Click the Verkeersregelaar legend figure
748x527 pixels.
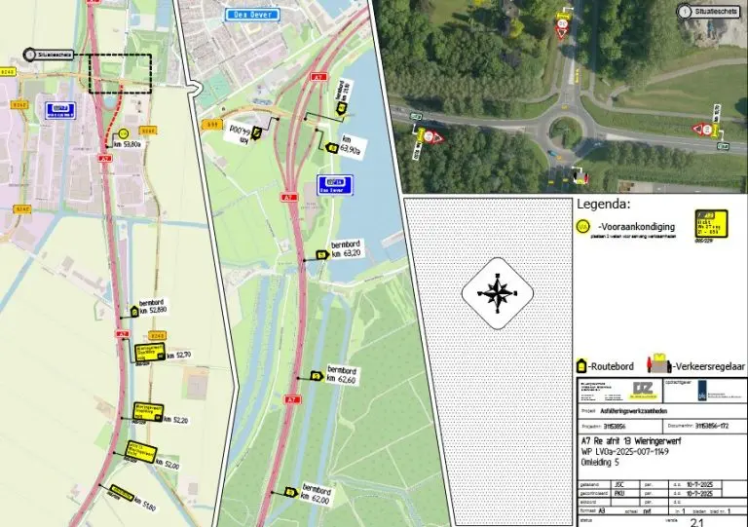[659, 364]
